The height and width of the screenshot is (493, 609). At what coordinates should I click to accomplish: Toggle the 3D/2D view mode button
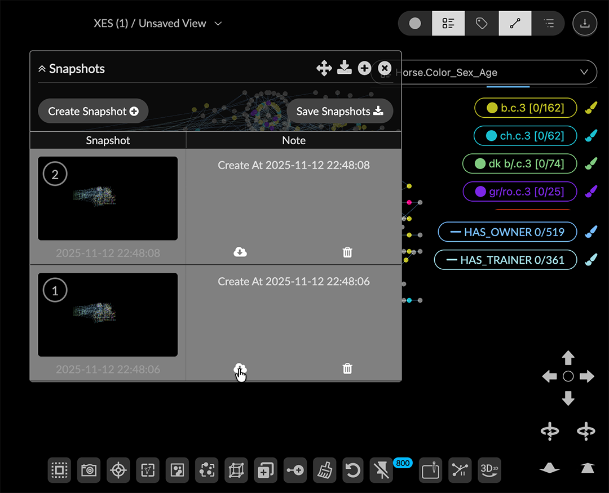(x=489, y=470)
